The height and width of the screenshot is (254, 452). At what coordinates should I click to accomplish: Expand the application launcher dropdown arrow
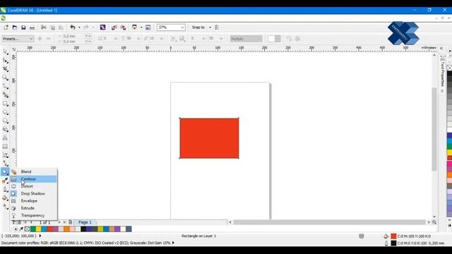(141, 28)
